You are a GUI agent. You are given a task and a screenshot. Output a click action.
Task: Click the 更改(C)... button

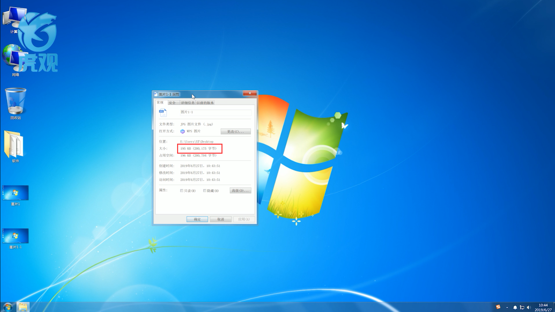tap(235, 132)
